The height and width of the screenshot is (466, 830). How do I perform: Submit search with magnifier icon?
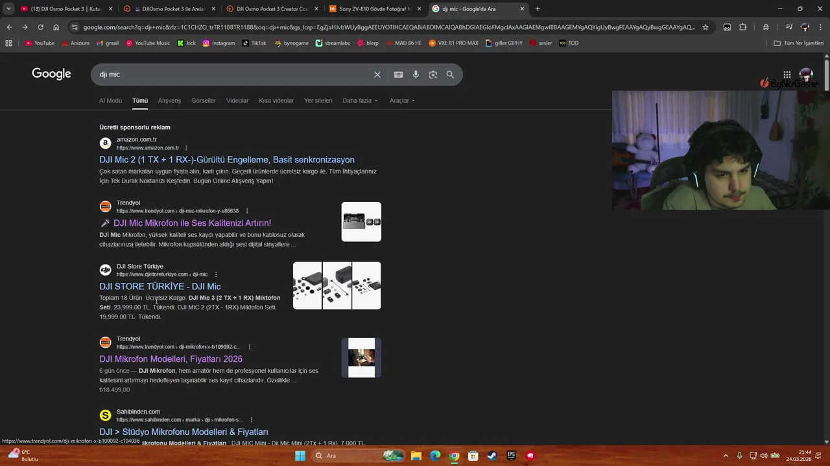450,74
